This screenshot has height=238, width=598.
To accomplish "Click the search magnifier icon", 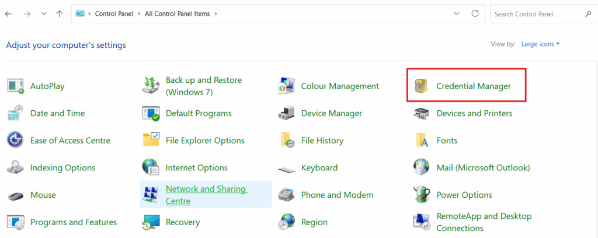I will click(x=587, y=14).
